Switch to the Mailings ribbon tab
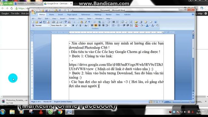Viewport: 208px width, 117px height. click(98, 15)
